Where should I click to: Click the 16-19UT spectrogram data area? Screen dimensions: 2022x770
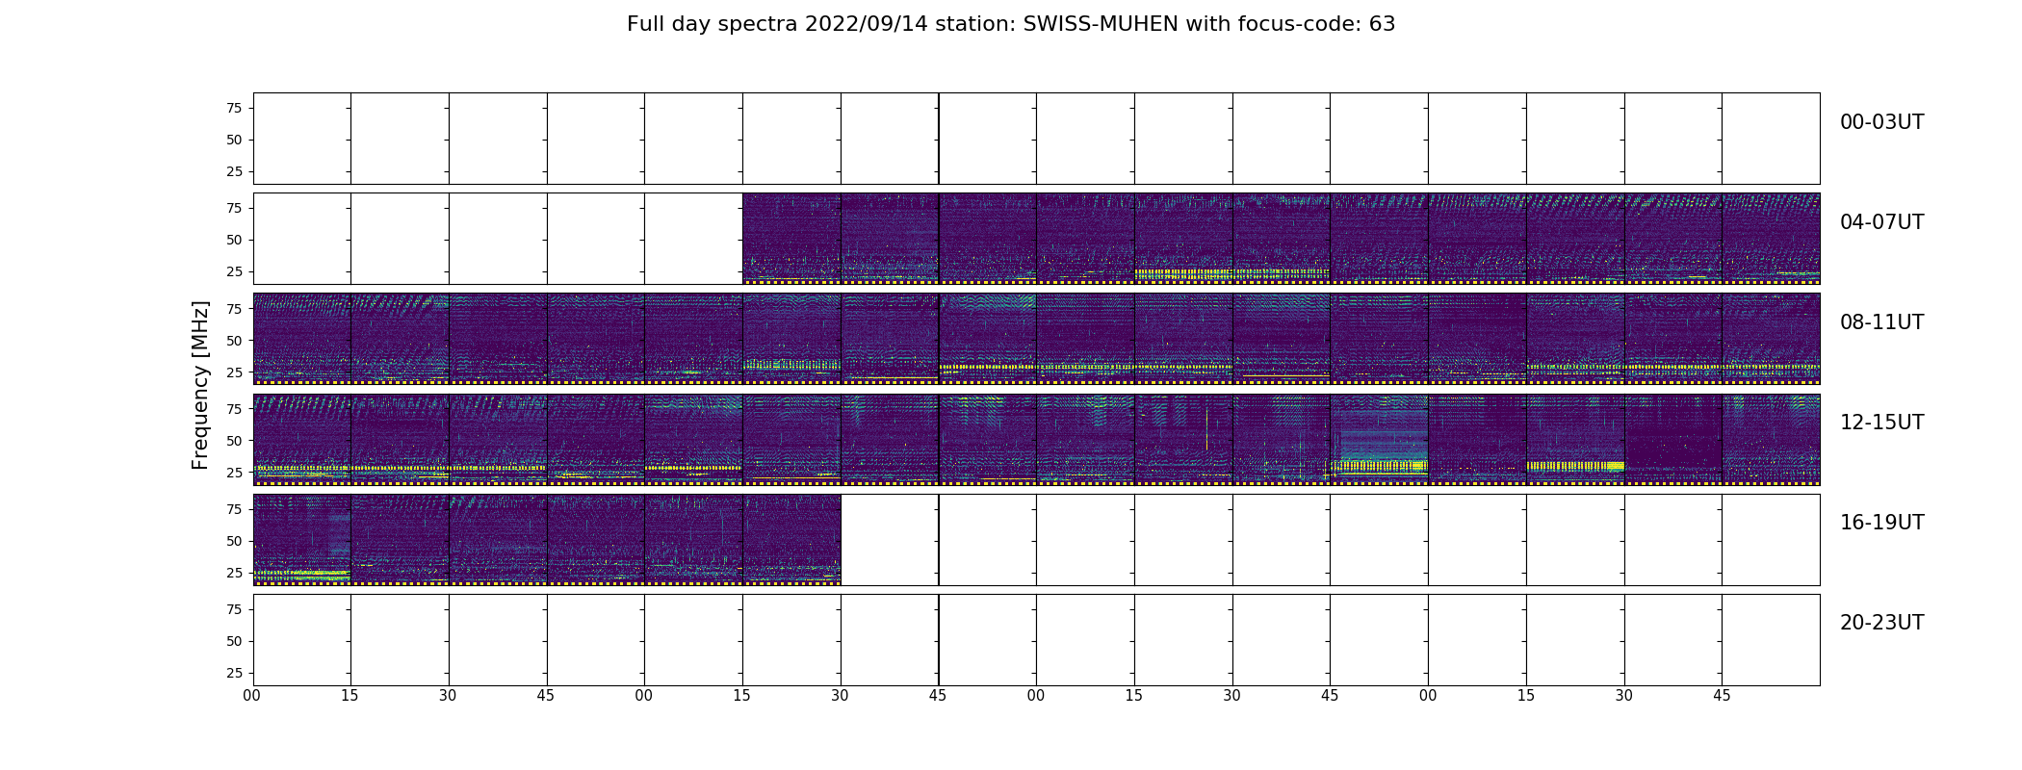coord(547,539)
